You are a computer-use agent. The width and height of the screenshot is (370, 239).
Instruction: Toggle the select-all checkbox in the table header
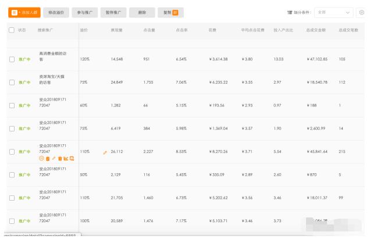click(x=12, y=30)
